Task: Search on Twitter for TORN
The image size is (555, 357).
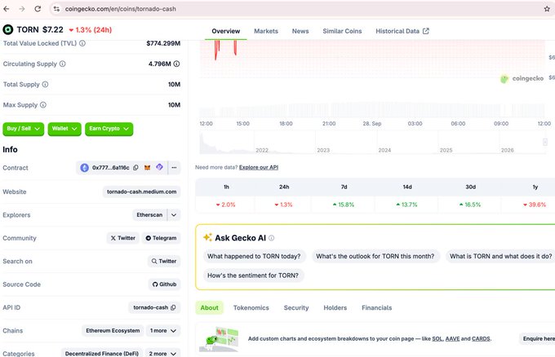Action: click(x=164, y=261)
